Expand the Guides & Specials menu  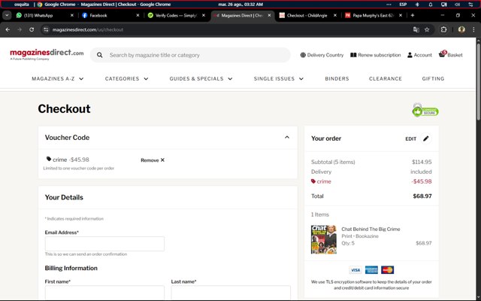[201, 78]
